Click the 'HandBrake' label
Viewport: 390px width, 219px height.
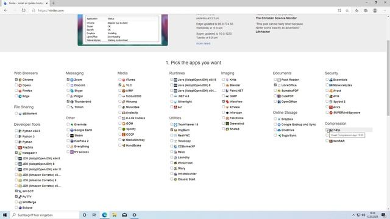[x=133, y=145]
